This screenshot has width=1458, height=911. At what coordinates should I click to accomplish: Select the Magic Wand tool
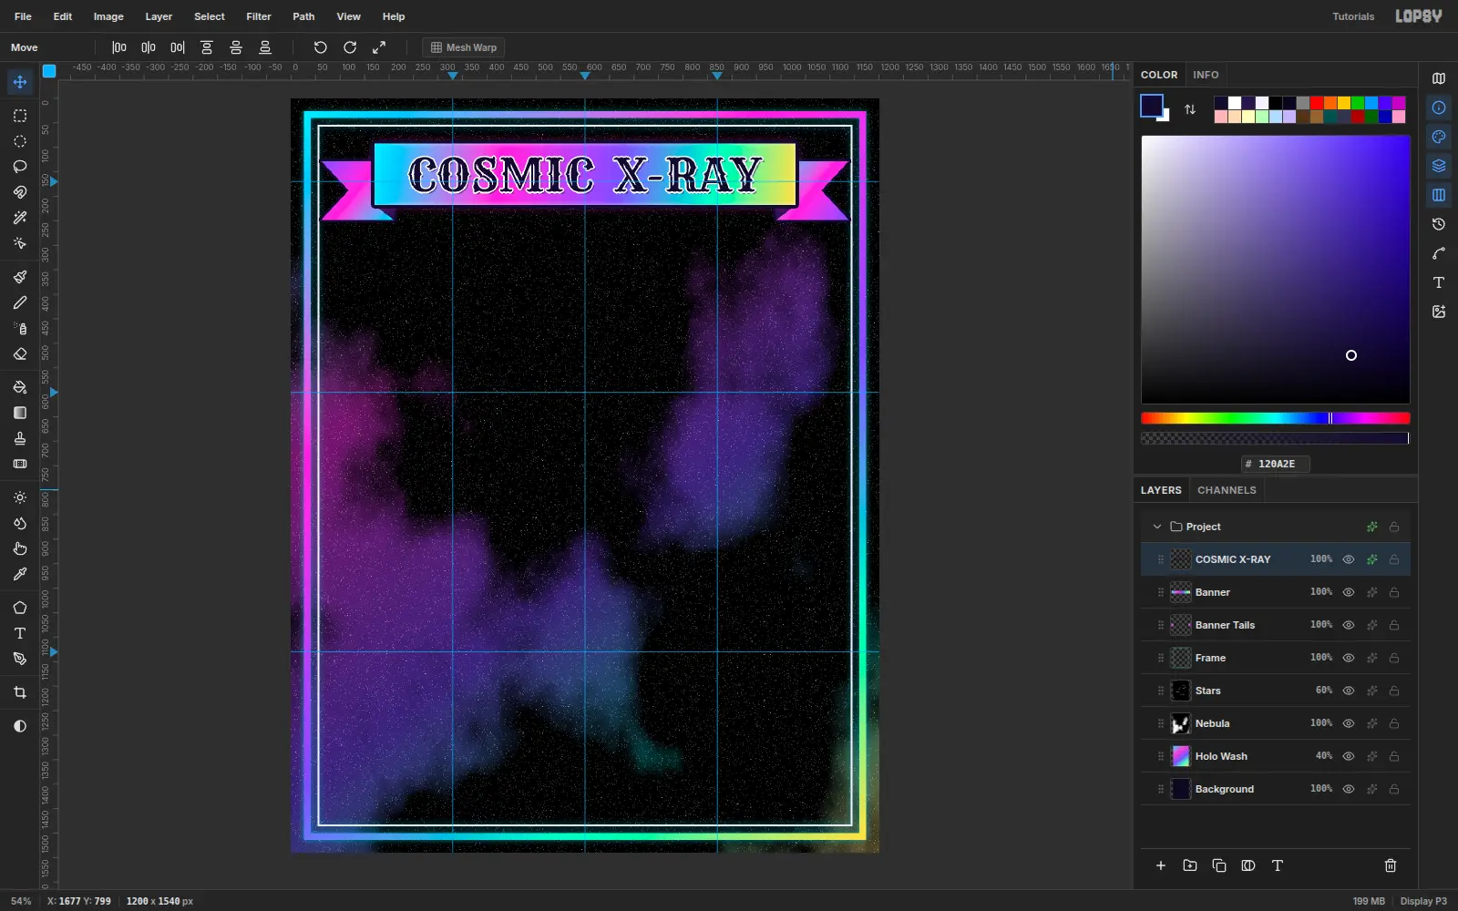[x=20, y=218]
